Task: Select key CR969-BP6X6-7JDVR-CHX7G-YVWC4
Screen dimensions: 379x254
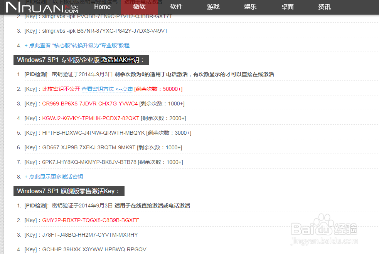Action: [x=90, y=104]
